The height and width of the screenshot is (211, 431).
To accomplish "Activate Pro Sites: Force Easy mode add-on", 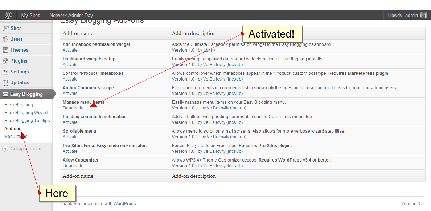I will click(x=70, y=151).
